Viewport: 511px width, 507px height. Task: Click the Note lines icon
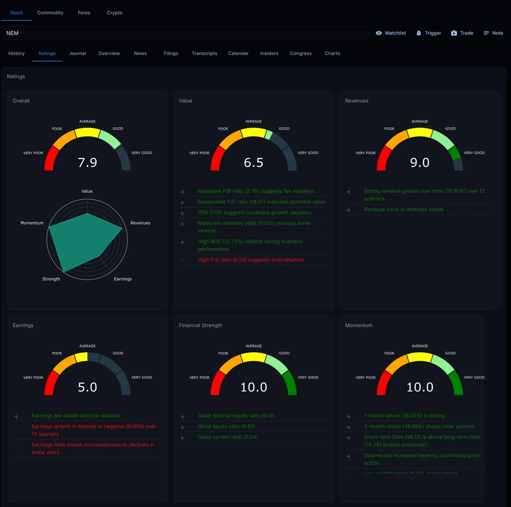486,33
